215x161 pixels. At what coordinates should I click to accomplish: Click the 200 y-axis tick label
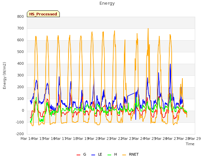20,87
